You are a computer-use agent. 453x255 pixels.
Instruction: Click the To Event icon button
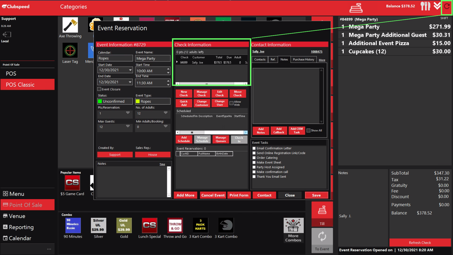pos(322,240)
